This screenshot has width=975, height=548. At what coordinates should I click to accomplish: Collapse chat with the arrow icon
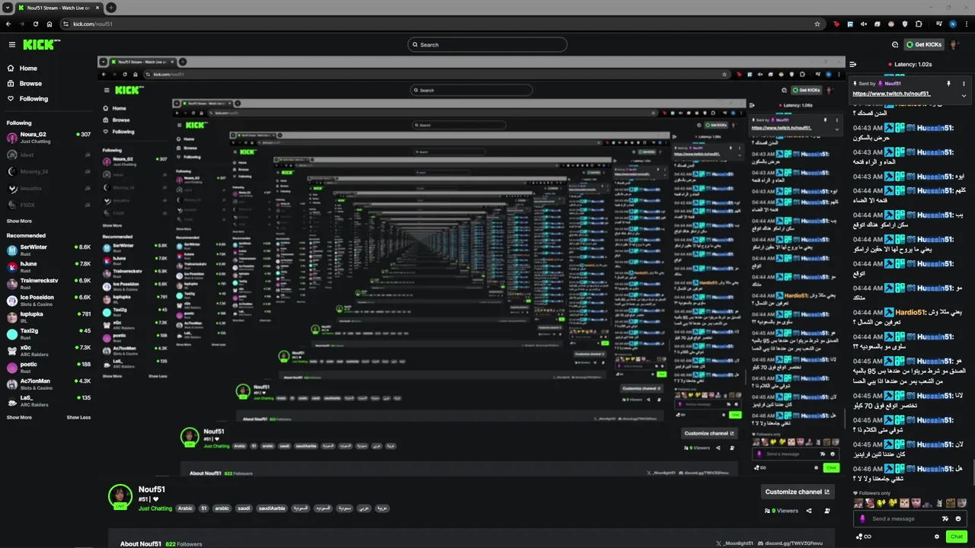coord(853,65)
